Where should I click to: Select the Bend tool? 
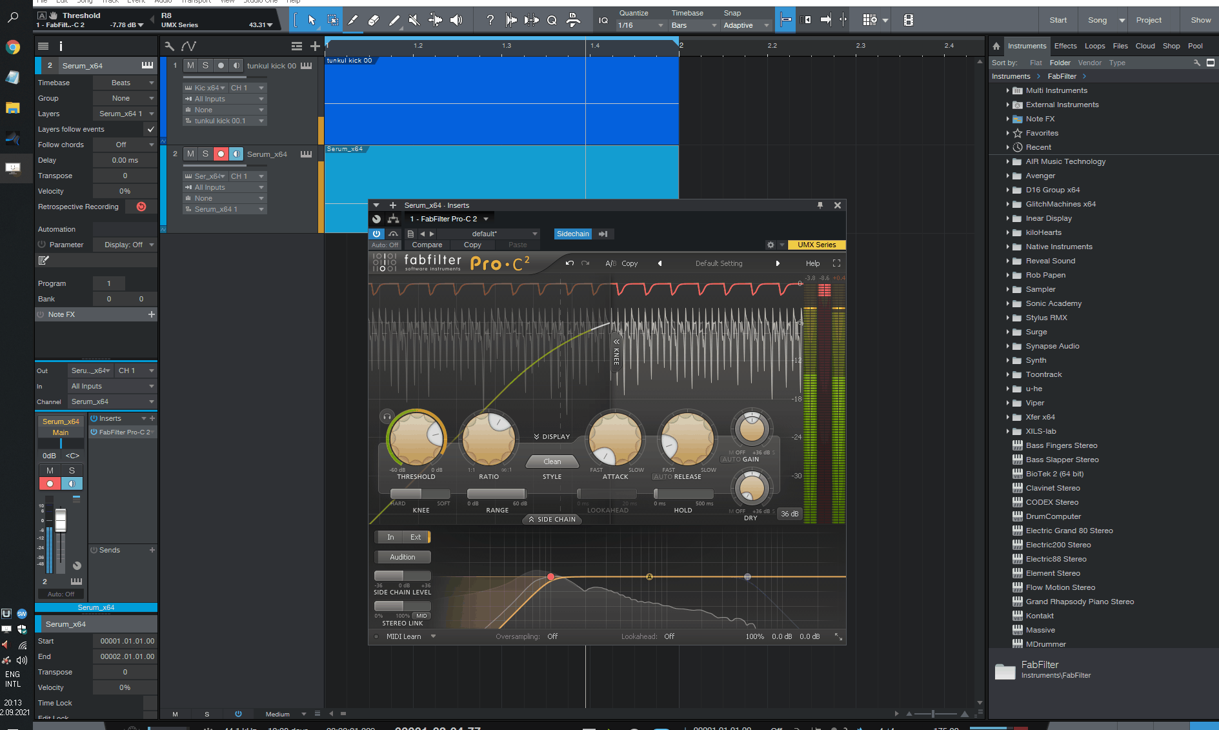pyautogui.click(x=436, y=20)
